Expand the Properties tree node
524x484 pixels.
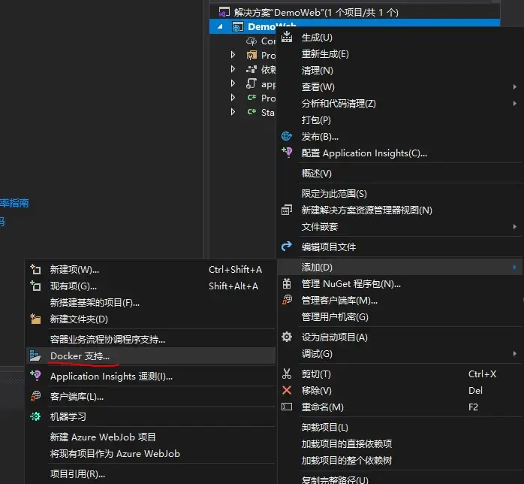(233, 55)
